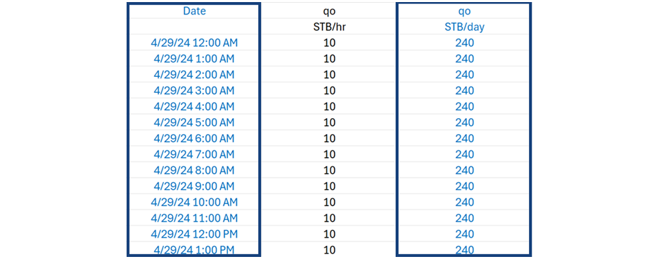
Task: Select the 4/29/24 9:00 AM date cell
Action: [x=194, y=186]
